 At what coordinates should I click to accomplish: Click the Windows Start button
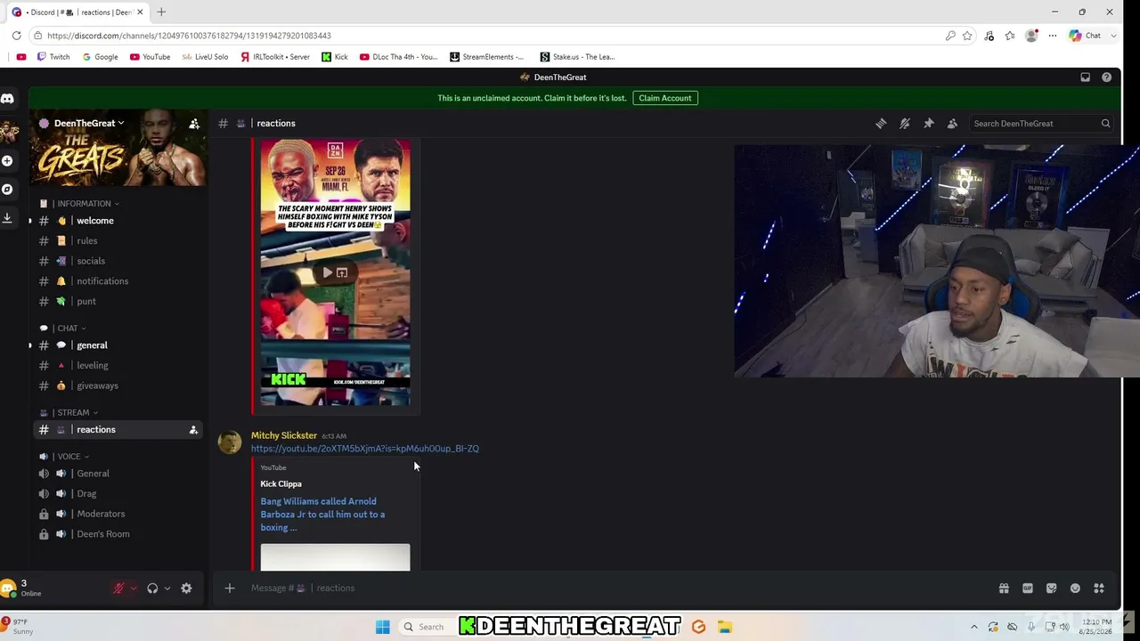click(x=383, y=627)
